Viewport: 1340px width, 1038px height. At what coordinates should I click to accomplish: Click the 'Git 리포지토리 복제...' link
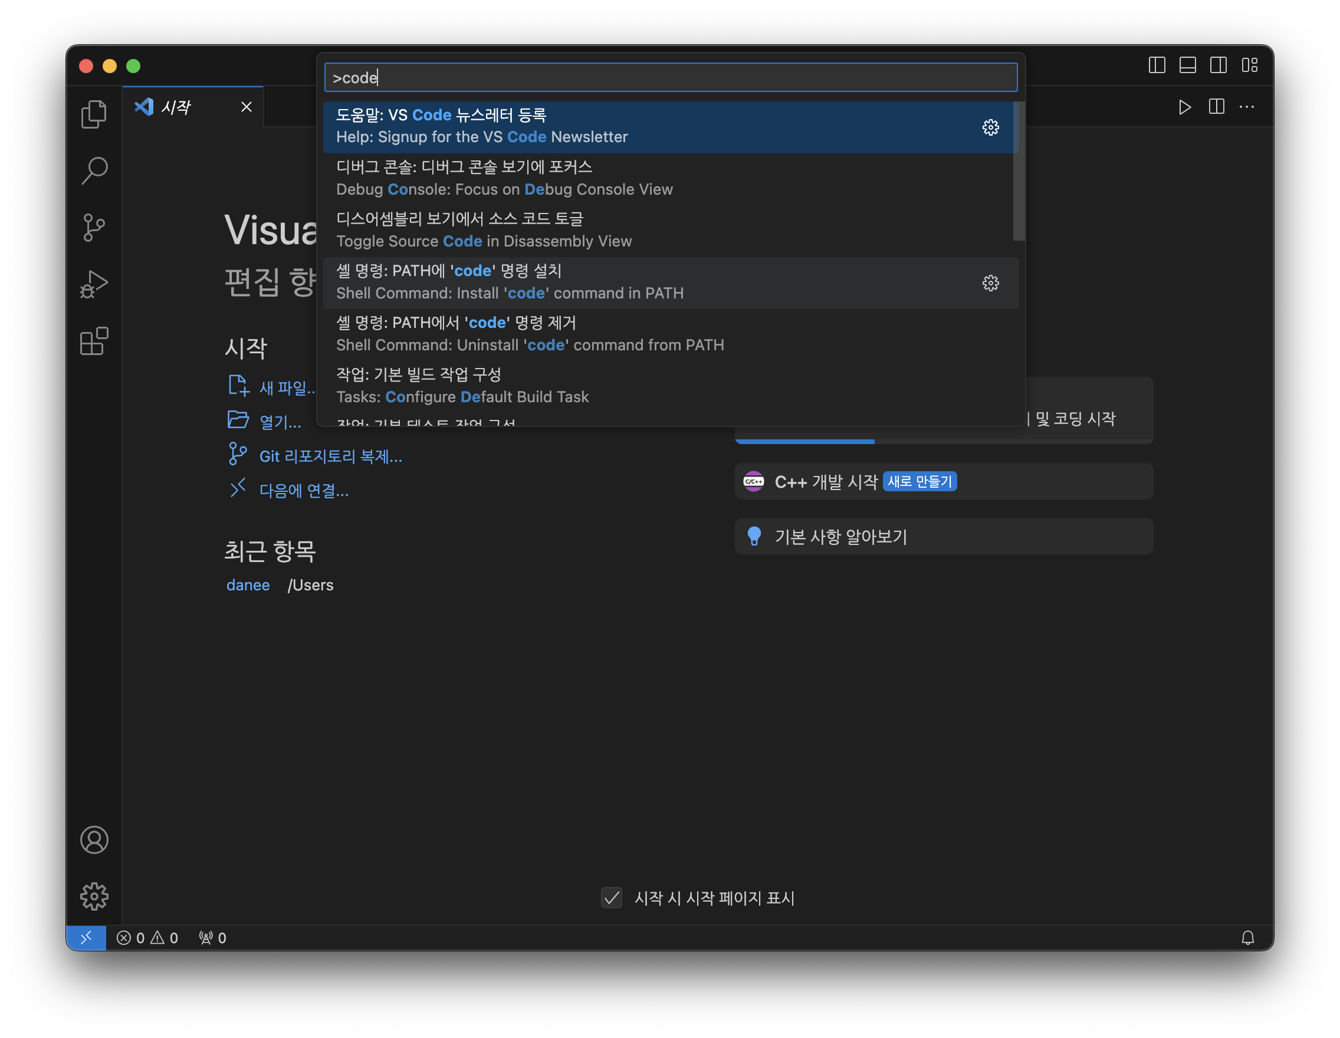tap(330, 456)
